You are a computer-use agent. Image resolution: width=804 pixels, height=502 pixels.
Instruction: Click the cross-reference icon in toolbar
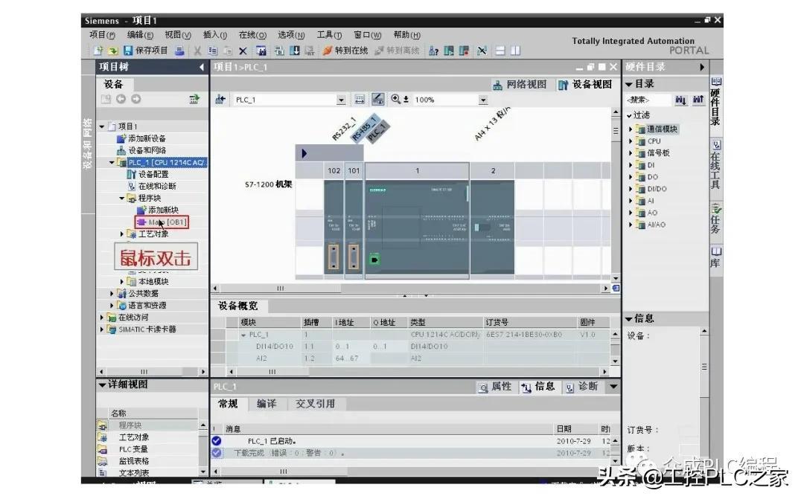coord(482,51)
